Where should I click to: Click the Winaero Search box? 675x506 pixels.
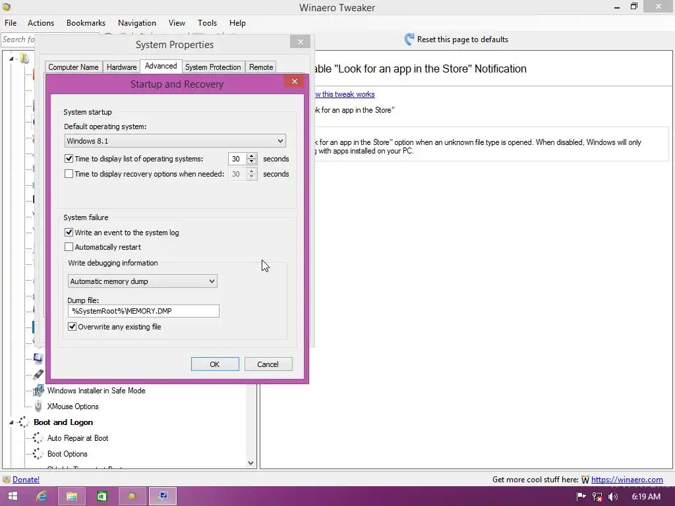pos(18,40)
